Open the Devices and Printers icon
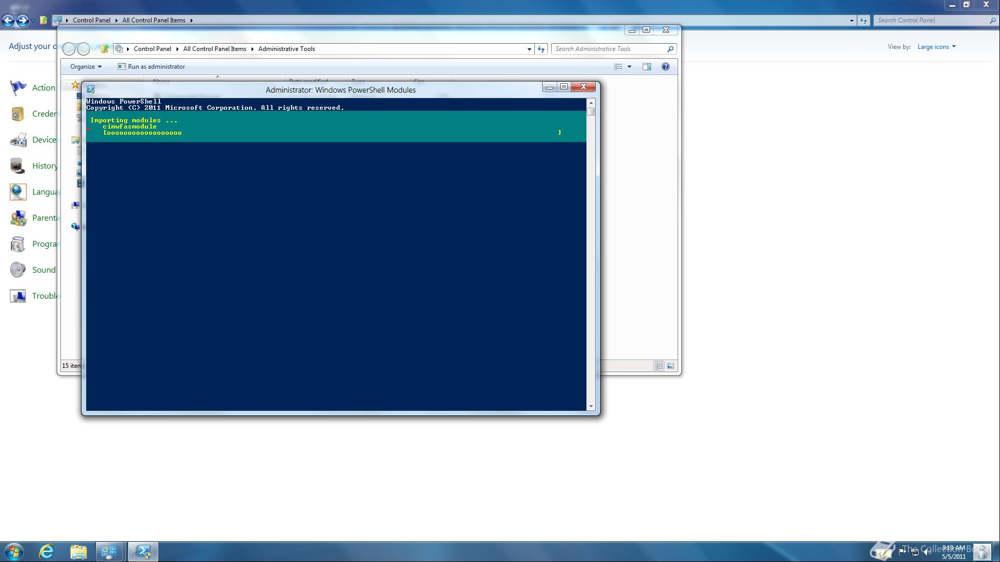 (18, 140)
